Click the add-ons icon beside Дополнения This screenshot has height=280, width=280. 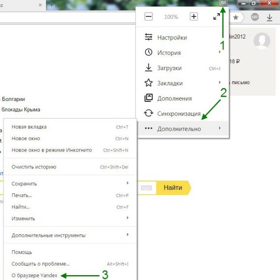coord(148,98)
